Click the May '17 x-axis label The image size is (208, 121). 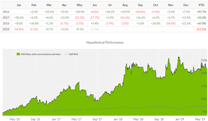pos(76,119)
